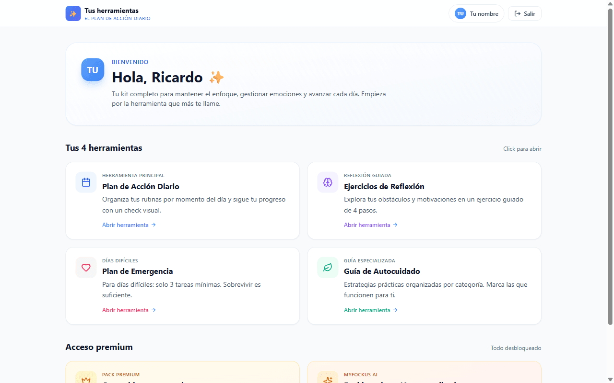Click the Acceso premium section heading

(x=99, y=347)
